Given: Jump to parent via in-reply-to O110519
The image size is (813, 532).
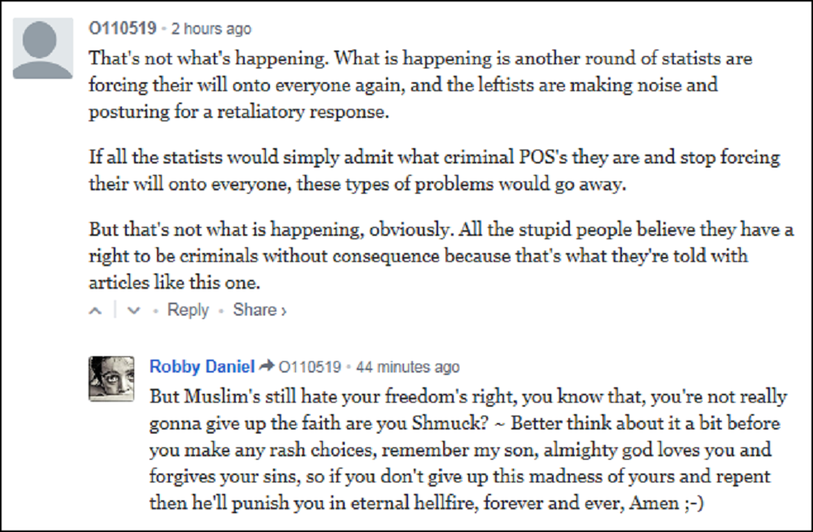Looking at the screenshot, I should (x=311, y=367).
